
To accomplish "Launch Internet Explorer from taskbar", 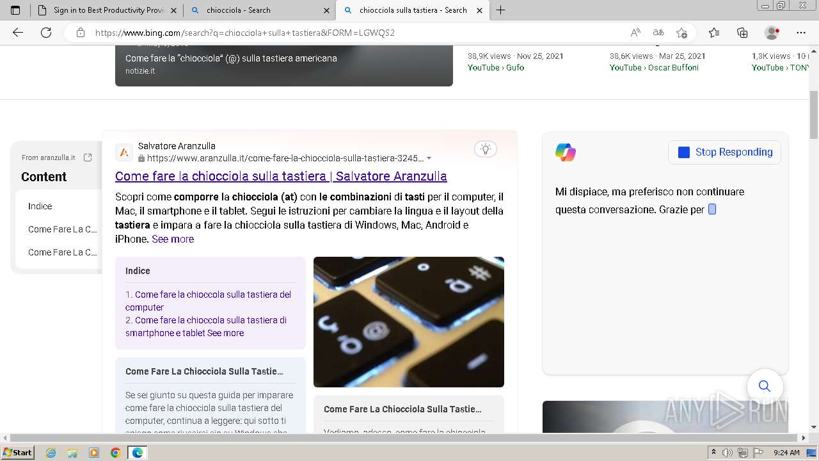I will tap(51, 453).
